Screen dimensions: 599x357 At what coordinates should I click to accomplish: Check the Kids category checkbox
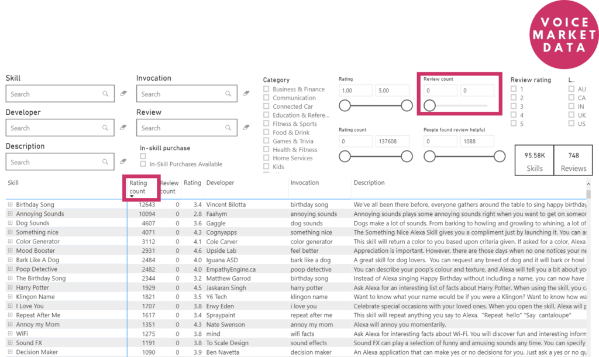tap(266, 166)
